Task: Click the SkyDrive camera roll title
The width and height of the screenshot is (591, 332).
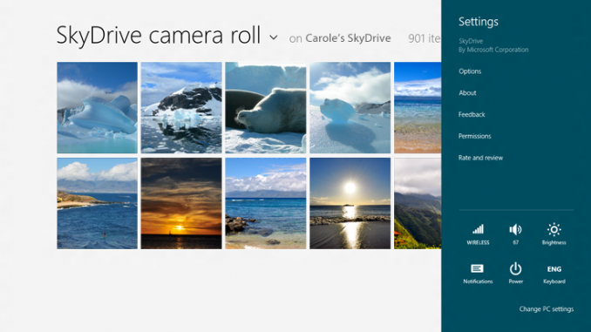Action: pos(159,35)
